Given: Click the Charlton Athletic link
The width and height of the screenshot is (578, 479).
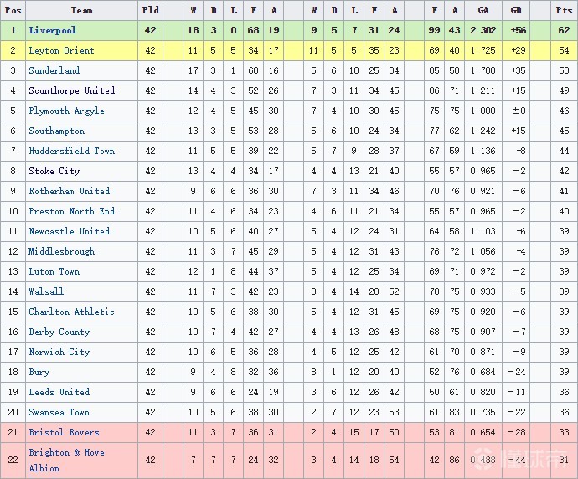Looking at the screenshot, I should (x=71, y=312).
